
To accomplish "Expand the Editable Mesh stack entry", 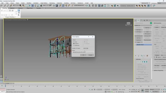I will click(135, 45).
